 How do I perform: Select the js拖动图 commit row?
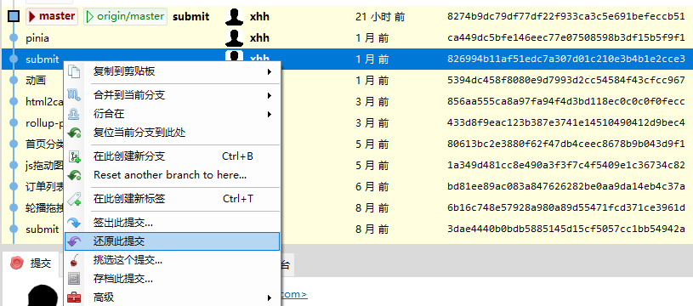pyautogui.click(x=347, y=165)
